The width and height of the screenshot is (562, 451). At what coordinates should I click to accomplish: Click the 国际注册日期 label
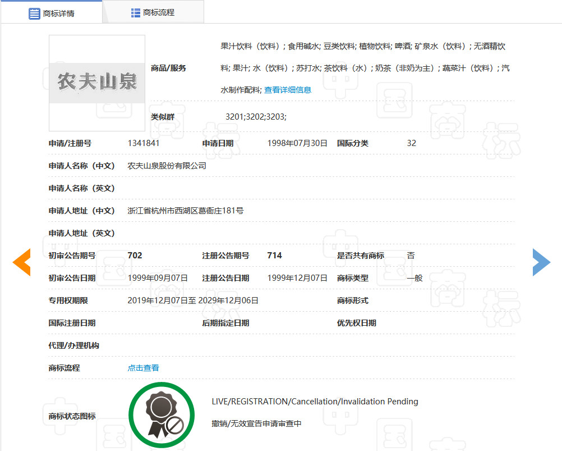[72, 323]
